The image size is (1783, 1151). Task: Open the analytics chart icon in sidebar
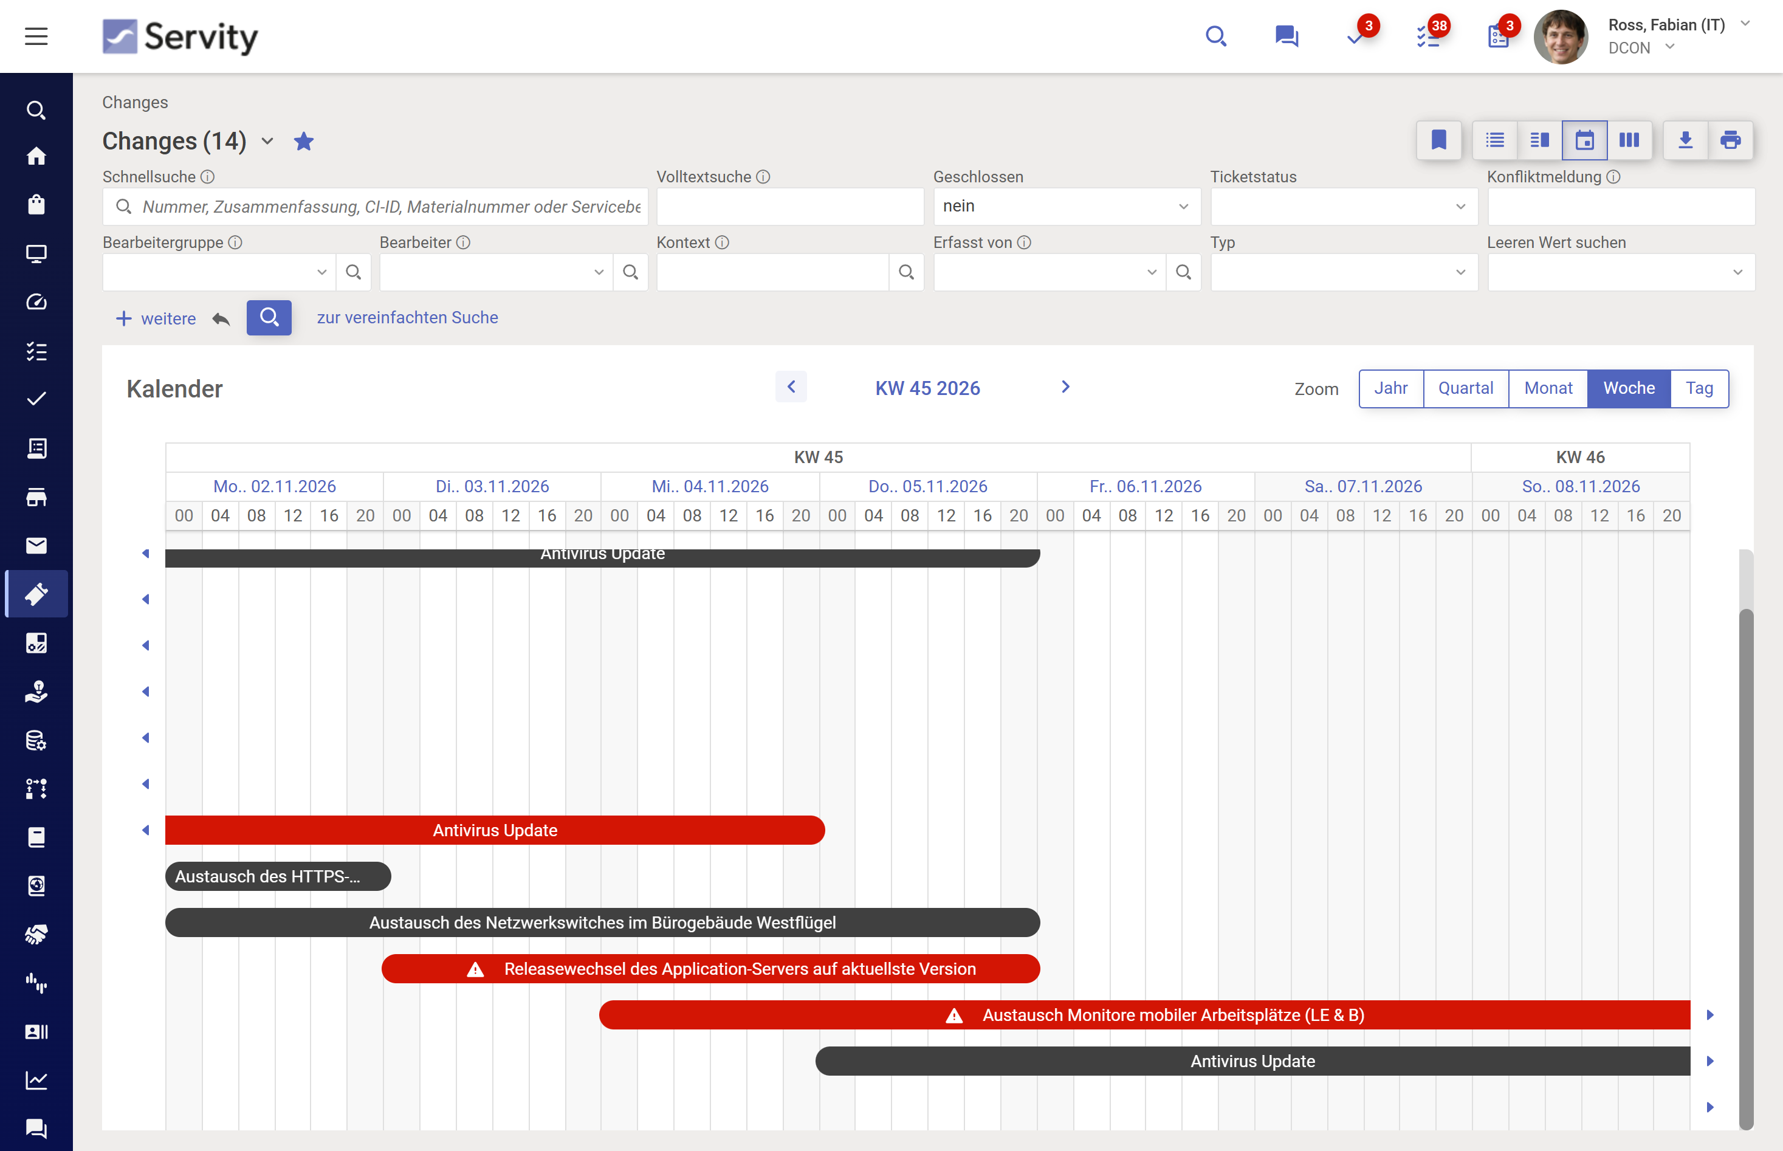click(36, 1080)
